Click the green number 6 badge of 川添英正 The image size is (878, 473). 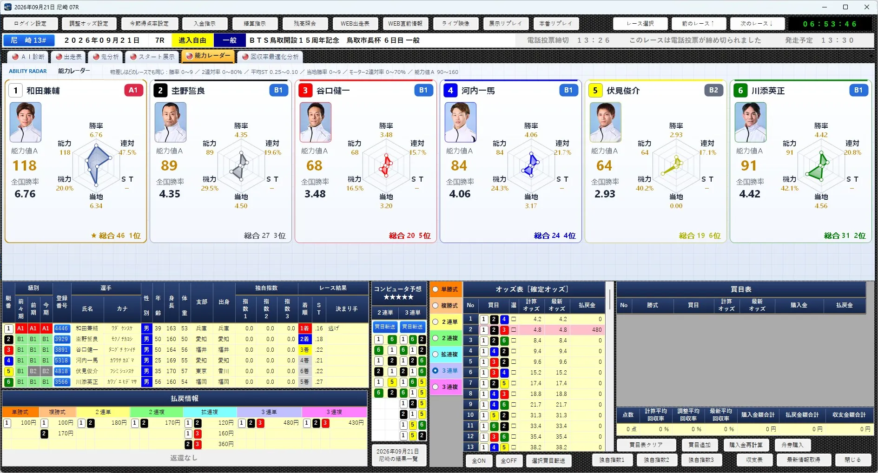click(x=740, y=90)
